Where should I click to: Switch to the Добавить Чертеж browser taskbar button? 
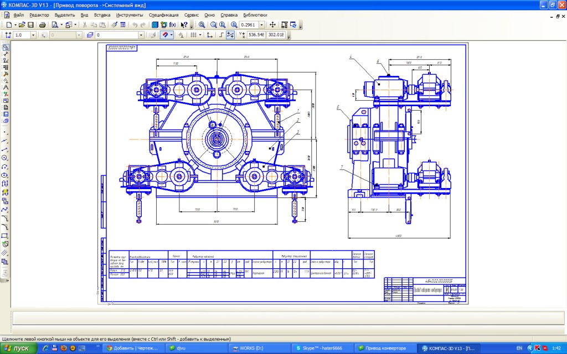133,348
